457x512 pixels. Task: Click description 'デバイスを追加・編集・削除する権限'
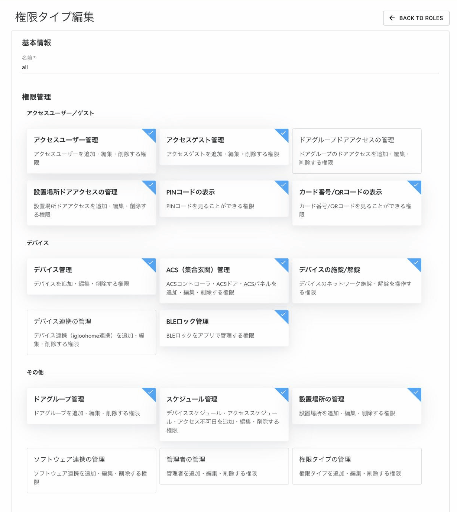[82, 284]
